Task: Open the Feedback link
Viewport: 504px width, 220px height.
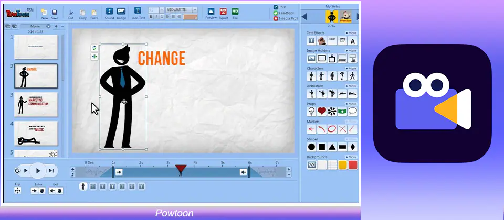Action: [x=284, y=13]
